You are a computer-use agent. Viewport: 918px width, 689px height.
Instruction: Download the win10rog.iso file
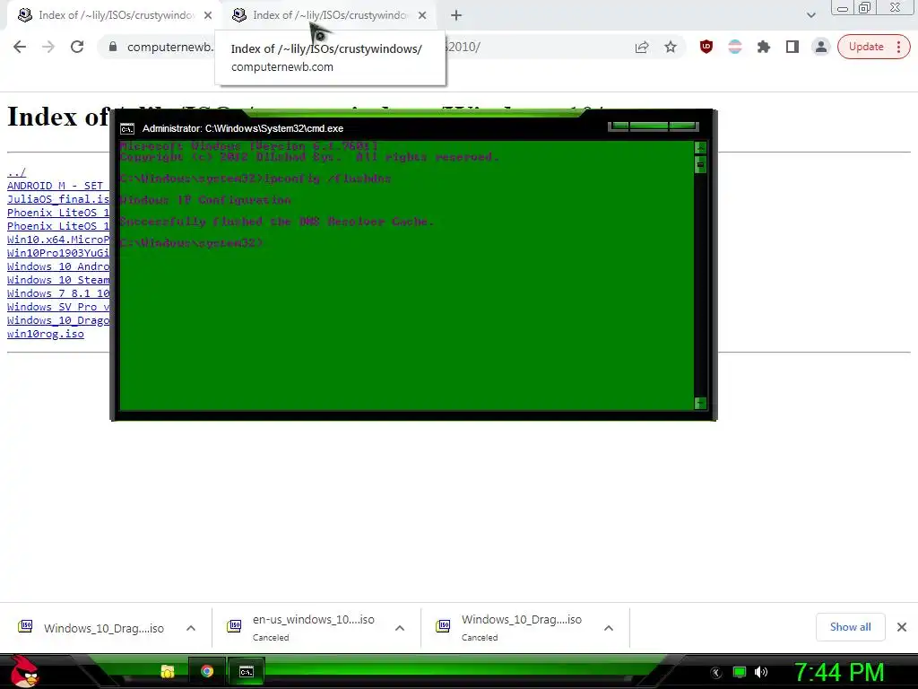click(46, 334)
